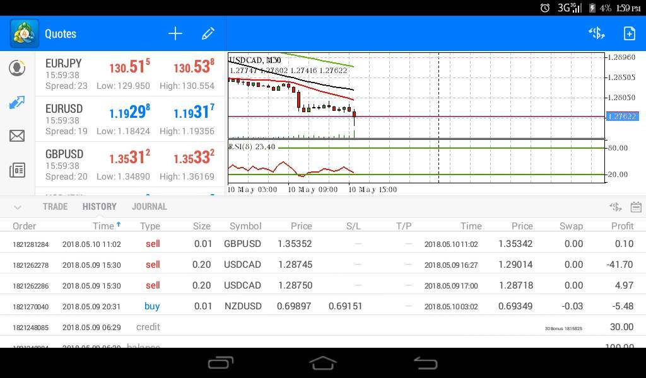Tap the EURJPY ask price 130.538

[x=194, y=66]
